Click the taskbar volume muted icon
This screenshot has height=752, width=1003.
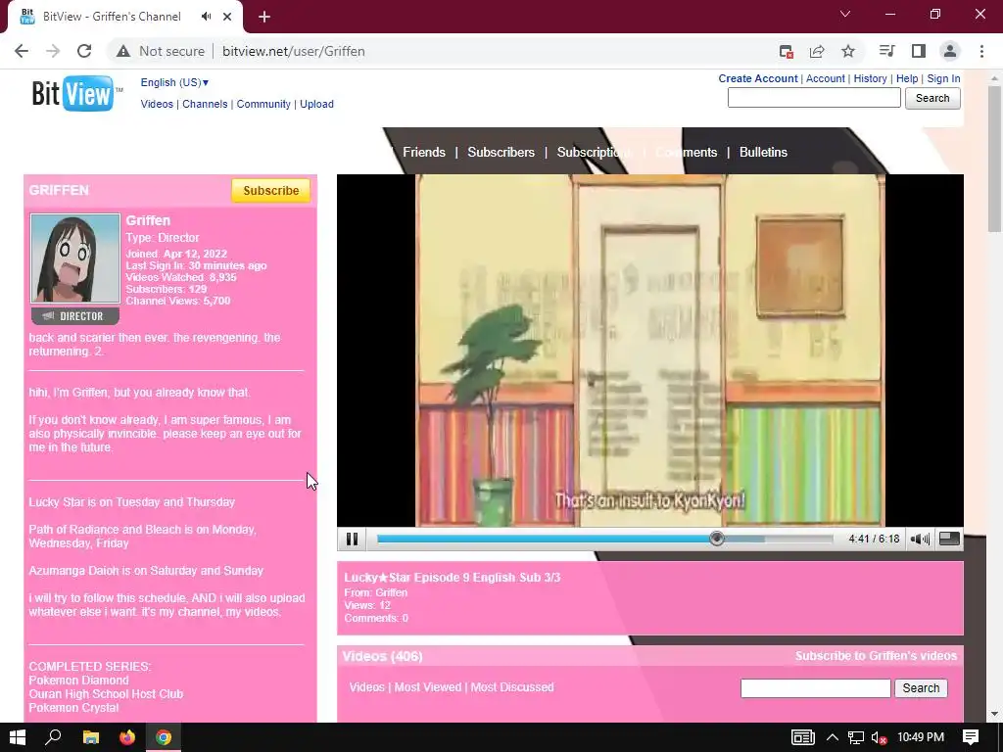(880, 737)
